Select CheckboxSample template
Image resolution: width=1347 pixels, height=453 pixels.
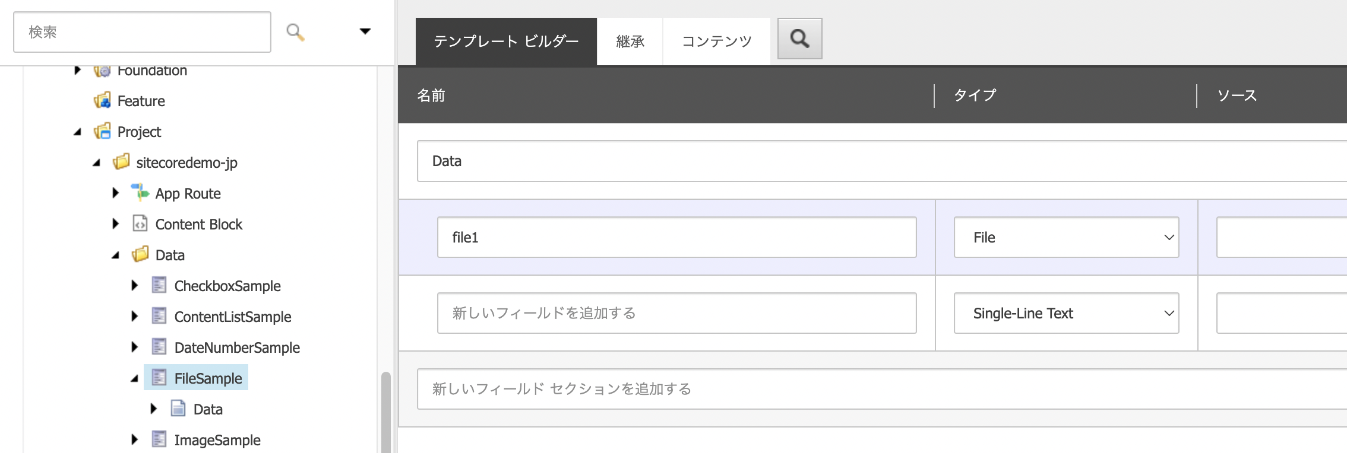[227, 286]
